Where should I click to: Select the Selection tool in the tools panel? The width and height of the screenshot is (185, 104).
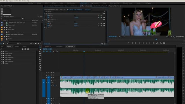(x=40, y=47)
